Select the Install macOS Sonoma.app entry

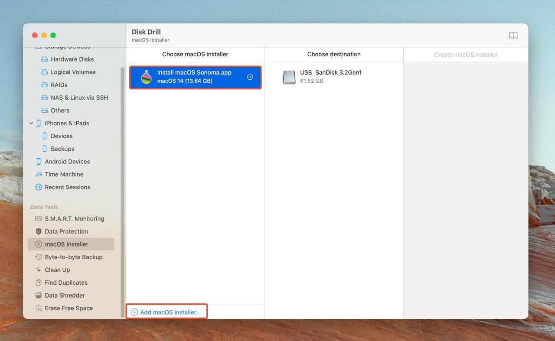click(196, 77)
